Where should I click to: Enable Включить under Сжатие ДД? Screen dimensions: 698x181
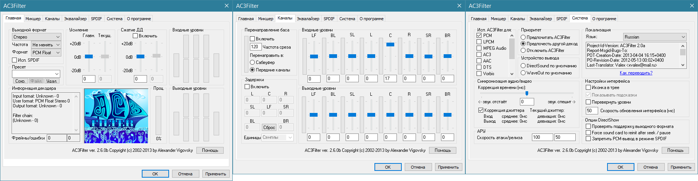point(145,36)
